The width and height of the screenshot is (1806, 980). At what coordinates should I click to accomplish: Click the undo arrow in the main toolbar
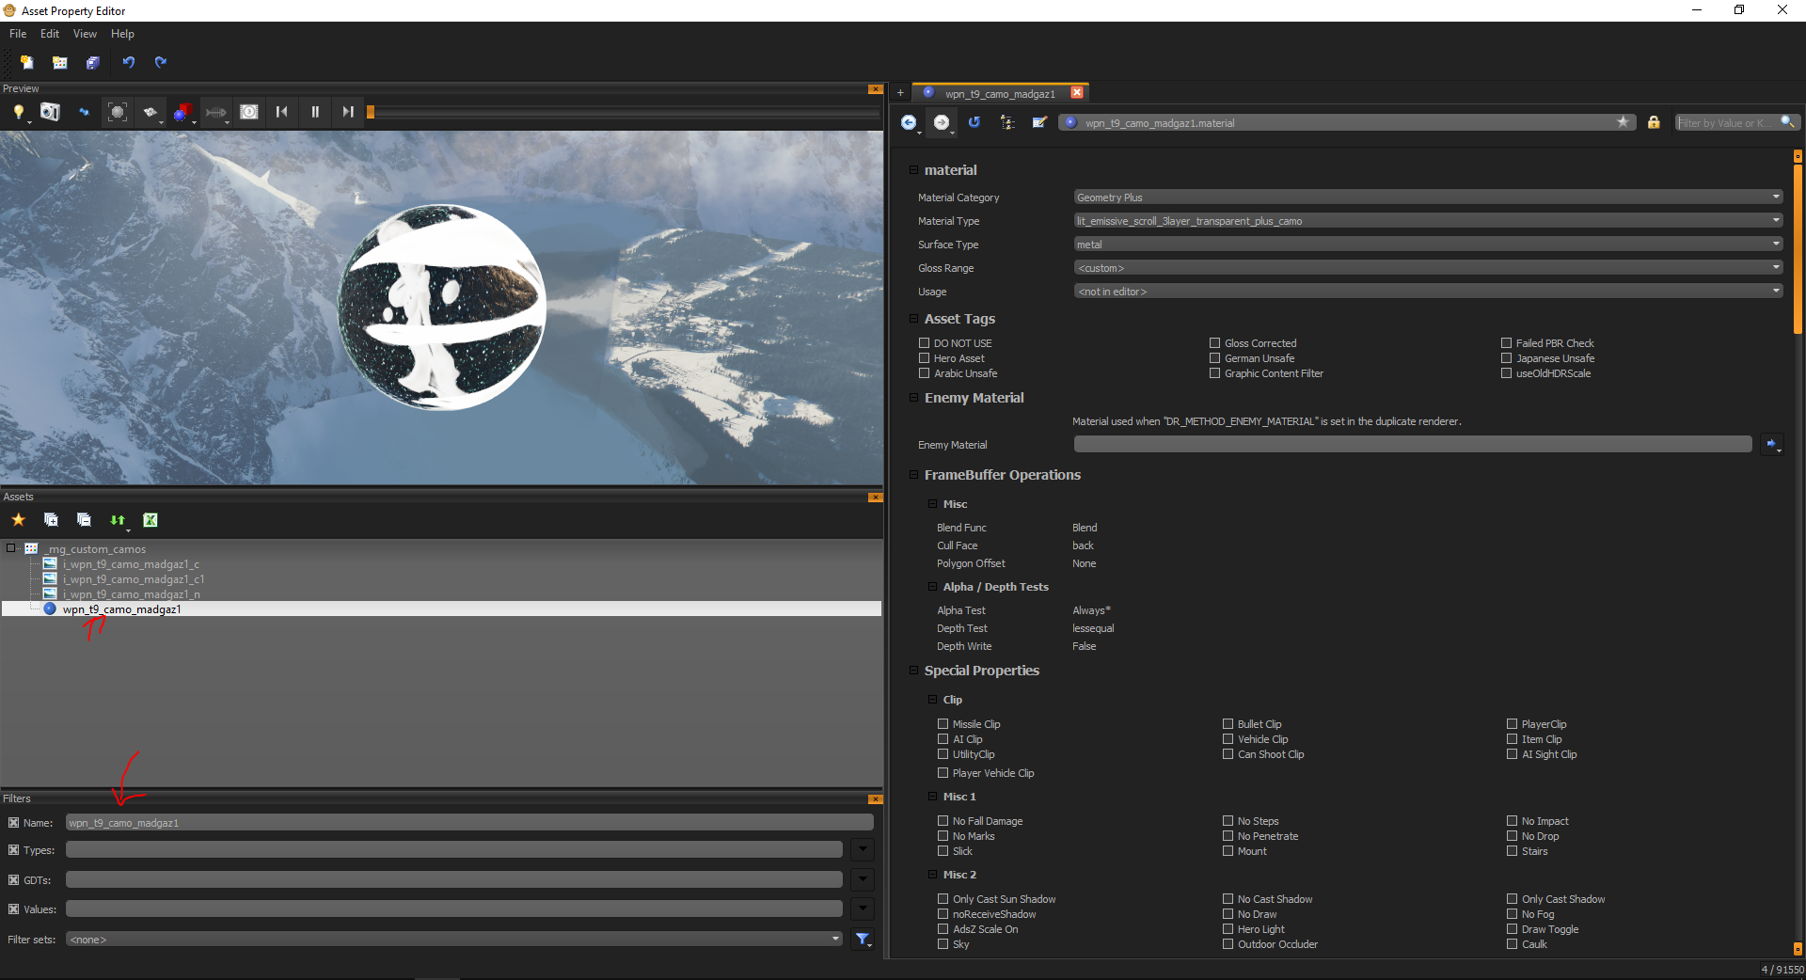pyautogui.click(x=129, y=62)
